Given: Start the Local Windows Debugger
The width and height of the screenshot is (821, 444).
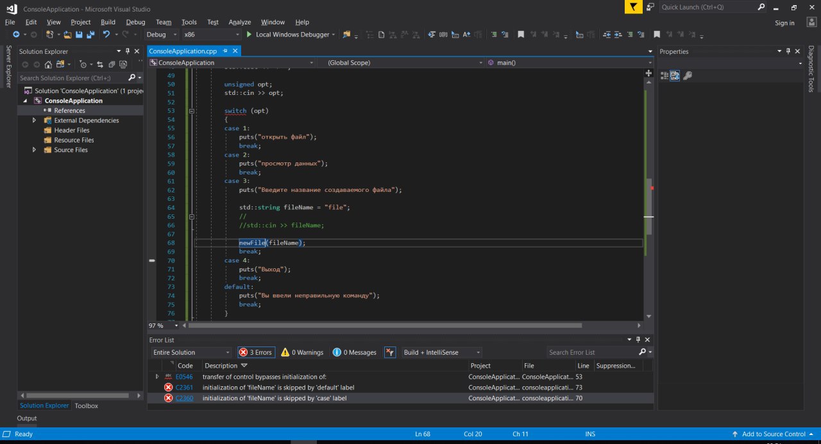Looking at the screenshot, I should pos(288,35).
